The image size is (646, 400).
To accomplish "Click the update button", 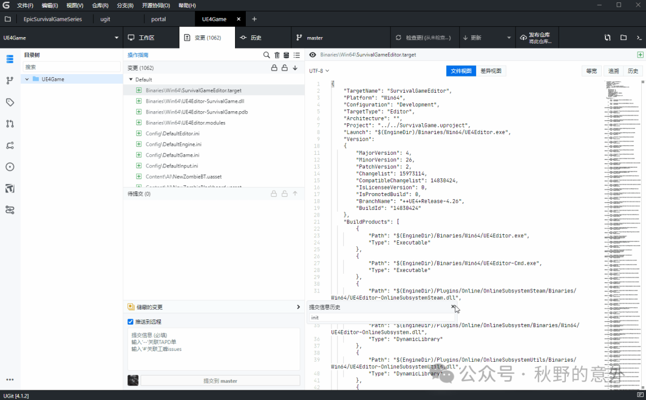I will click(x=472, y=38).
